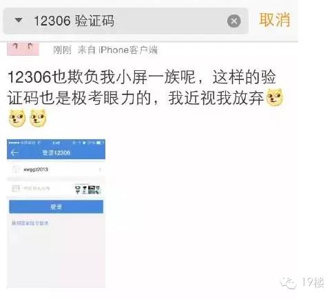
Task: Tap the 取消 cancel button
Action: (x=275, y=20)
